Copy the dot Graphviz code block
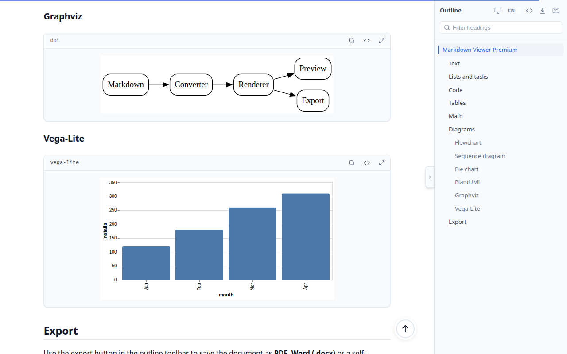This screenshot has width=567, height=354. tap(351, 41)
